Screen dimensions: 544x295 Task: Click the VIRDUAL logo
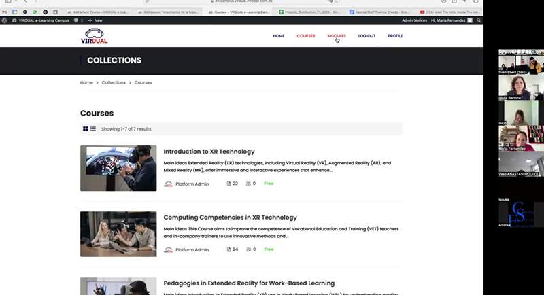[x=94, y=36]
